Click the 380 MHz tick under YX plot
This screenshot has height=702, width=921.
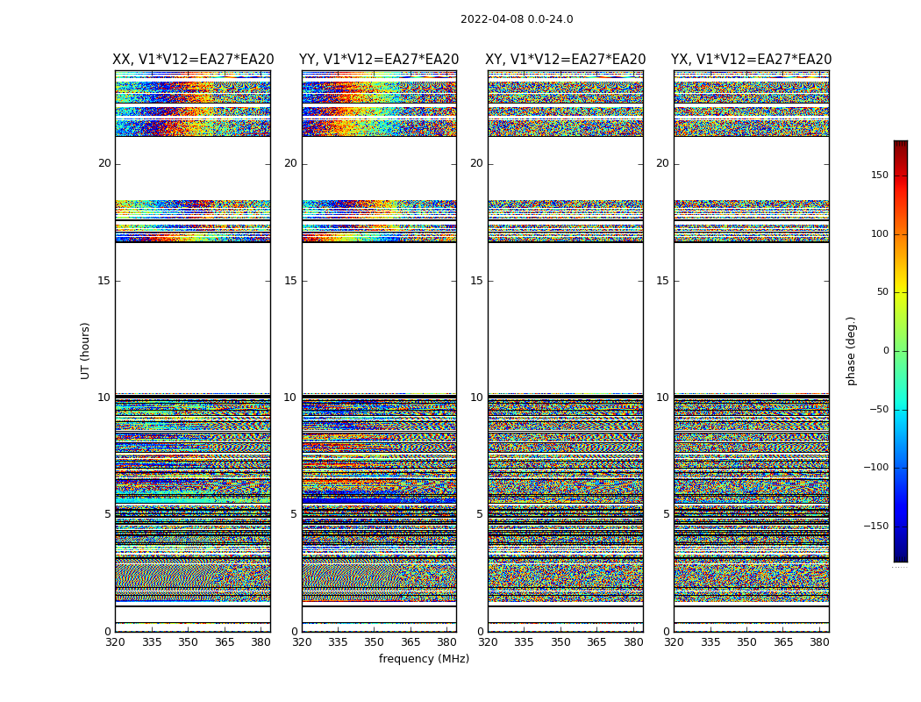pos(819,642)
